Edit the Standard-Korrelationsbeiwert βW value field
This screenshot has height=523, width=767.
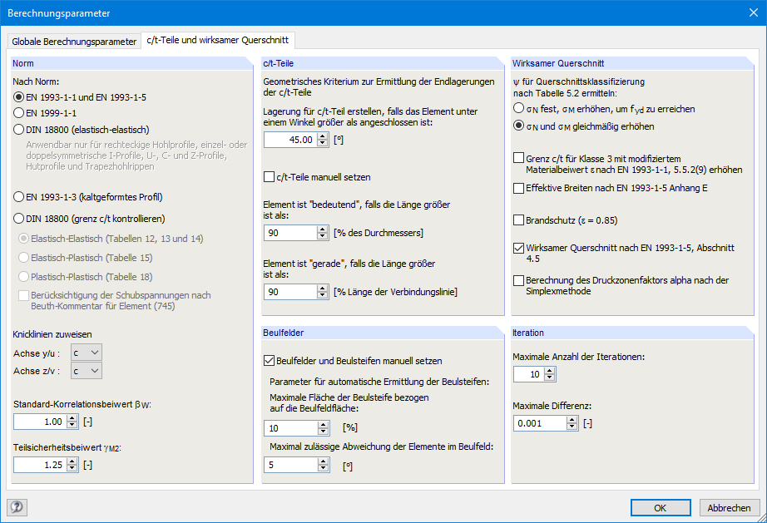pyautogui.click(x=40, y=422)
